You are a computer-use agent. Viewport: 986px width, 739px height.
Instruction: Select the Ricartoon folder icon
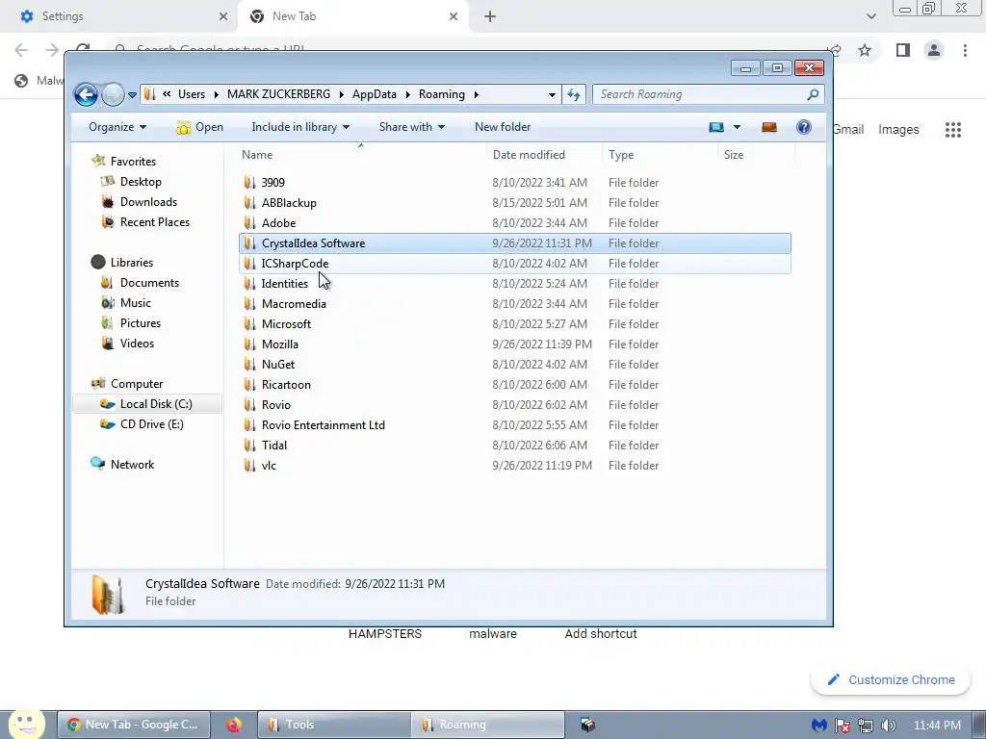[x=249, y=385]
